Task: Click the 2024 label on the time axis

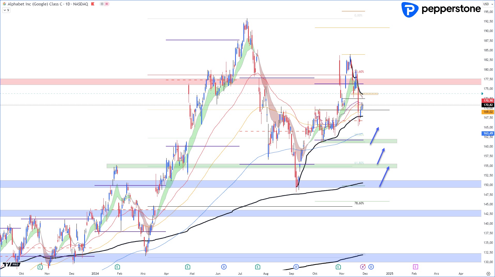Action: (95, 274)
